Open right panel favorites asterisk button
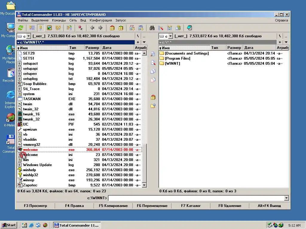Screen dimensions: 306x229 (280, 42)
